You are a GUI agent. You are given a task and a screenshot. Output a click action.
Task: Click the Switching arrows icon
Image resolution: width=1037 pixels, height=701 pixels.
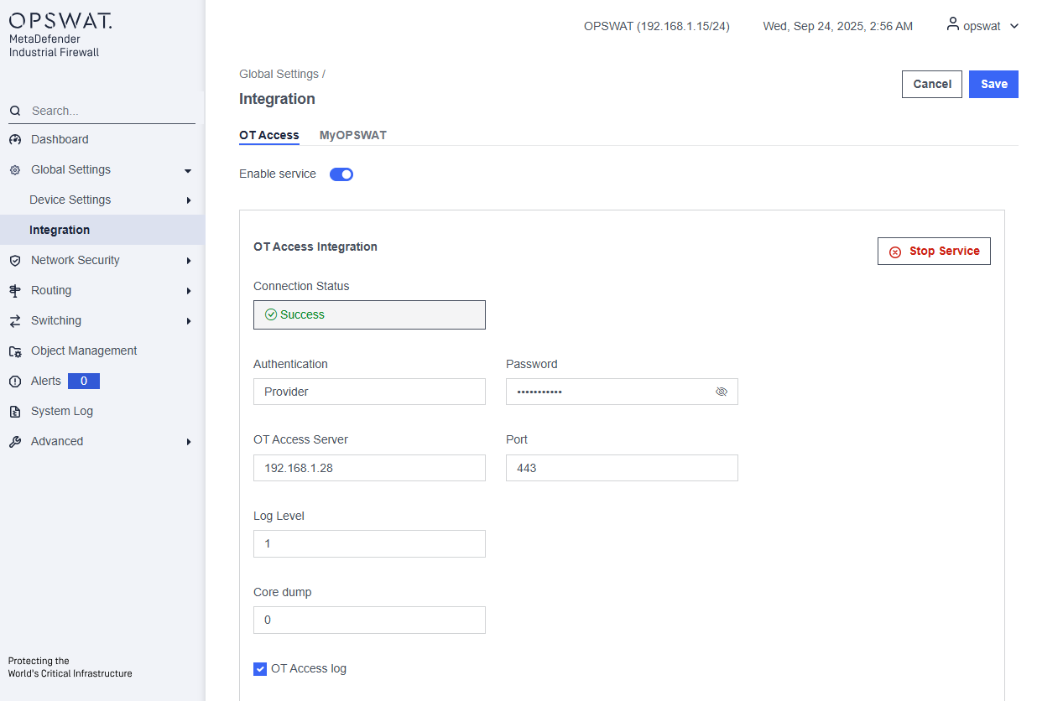[x=15, y=321]
